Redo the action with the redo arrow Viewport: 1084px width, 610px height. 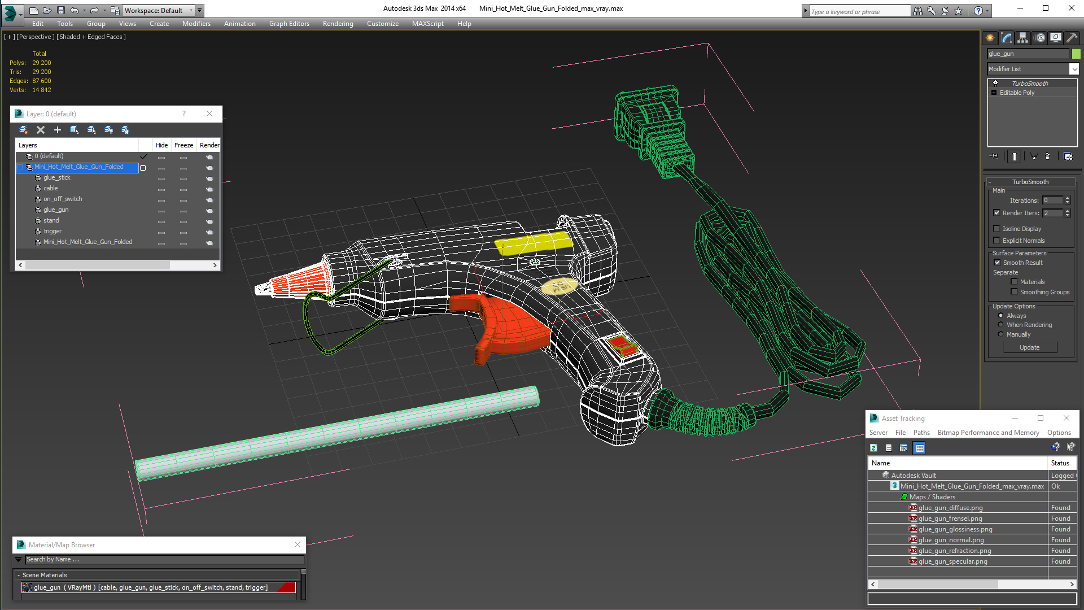coord(94,10)
